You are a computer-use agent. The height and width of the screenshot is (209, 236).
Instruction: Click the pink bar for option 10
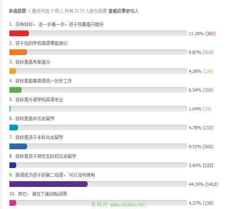pyautogui.click(x=13, y=203)
